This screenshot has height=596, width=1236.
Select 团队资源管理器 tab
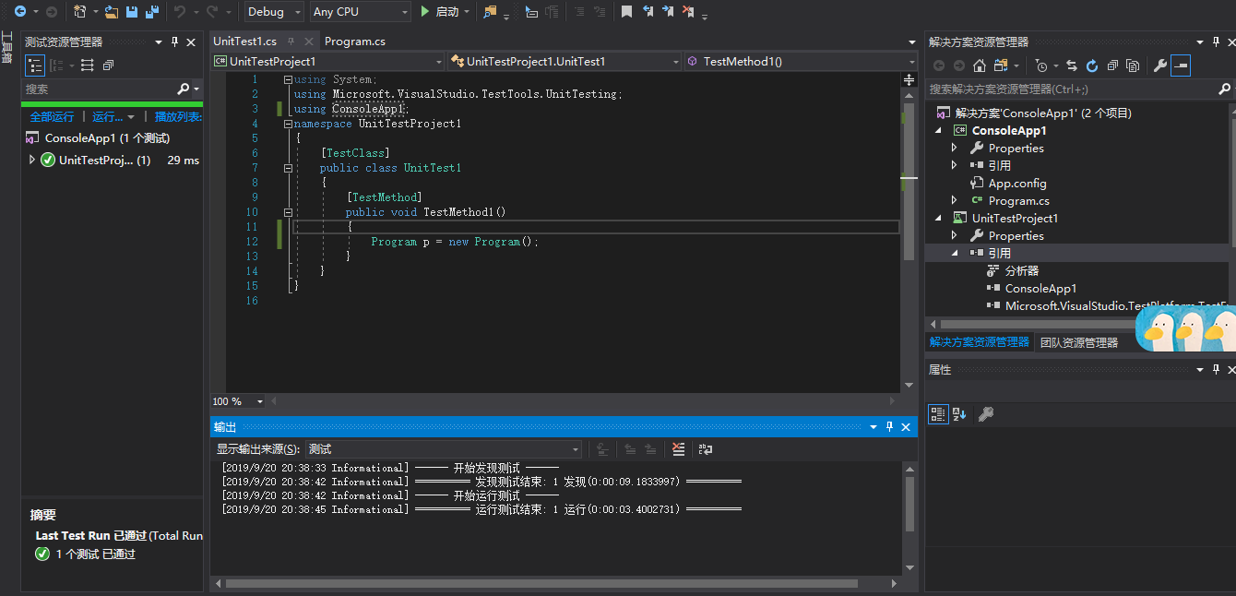coord(1079,342)
